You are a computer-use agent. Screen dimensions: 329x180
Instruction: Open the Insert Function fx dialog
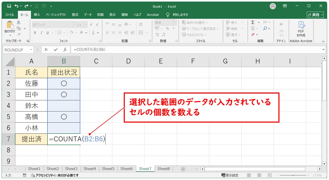(x=64, y=50)
